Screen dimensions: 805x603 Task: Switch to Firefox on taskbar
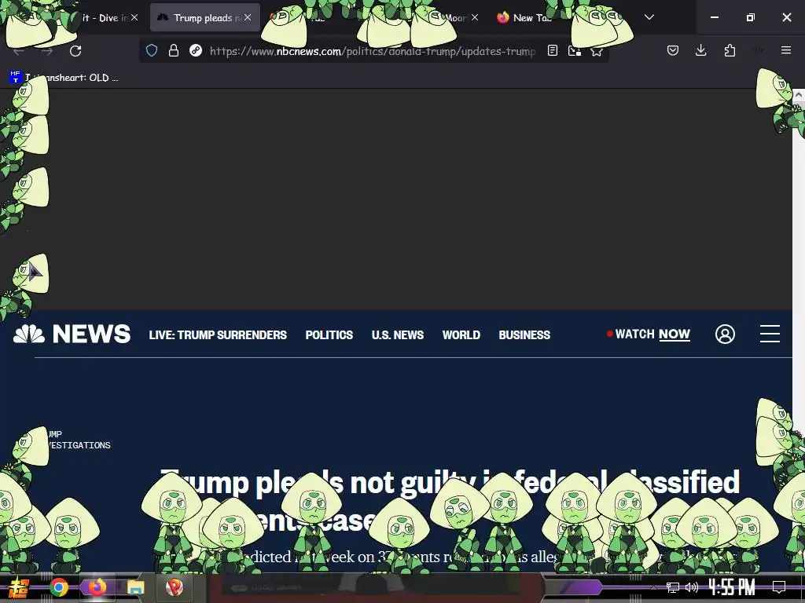coord(97,587)
